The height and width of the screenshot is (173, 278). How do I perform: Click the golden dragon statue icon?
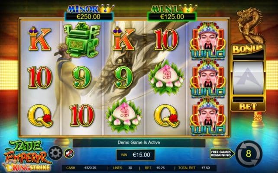coord(251,26)
